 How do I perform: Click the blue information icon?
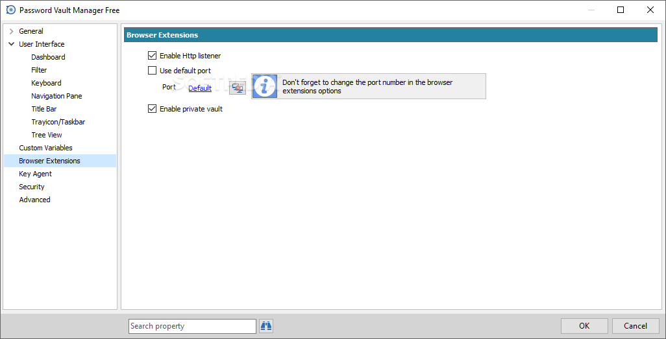pos(265,86)
